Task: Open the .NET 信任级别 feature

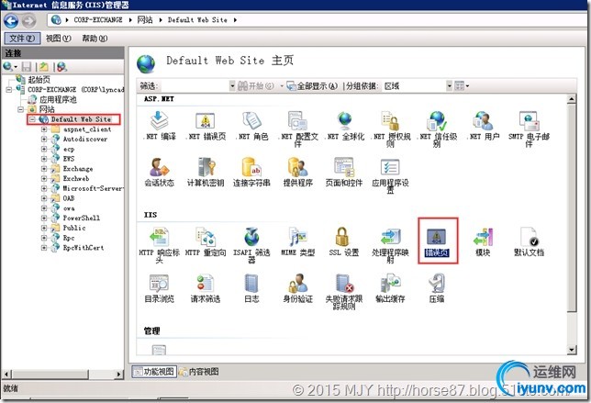Action: (437, 129)
